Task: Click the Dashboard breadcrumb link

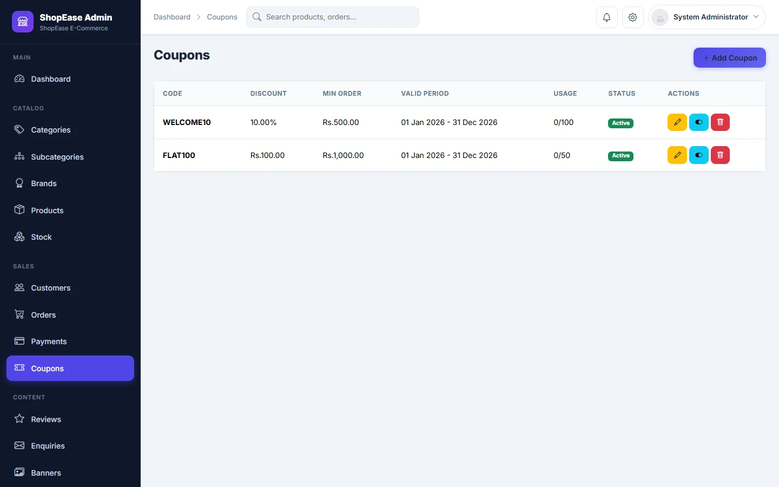Action: point(172,17)
